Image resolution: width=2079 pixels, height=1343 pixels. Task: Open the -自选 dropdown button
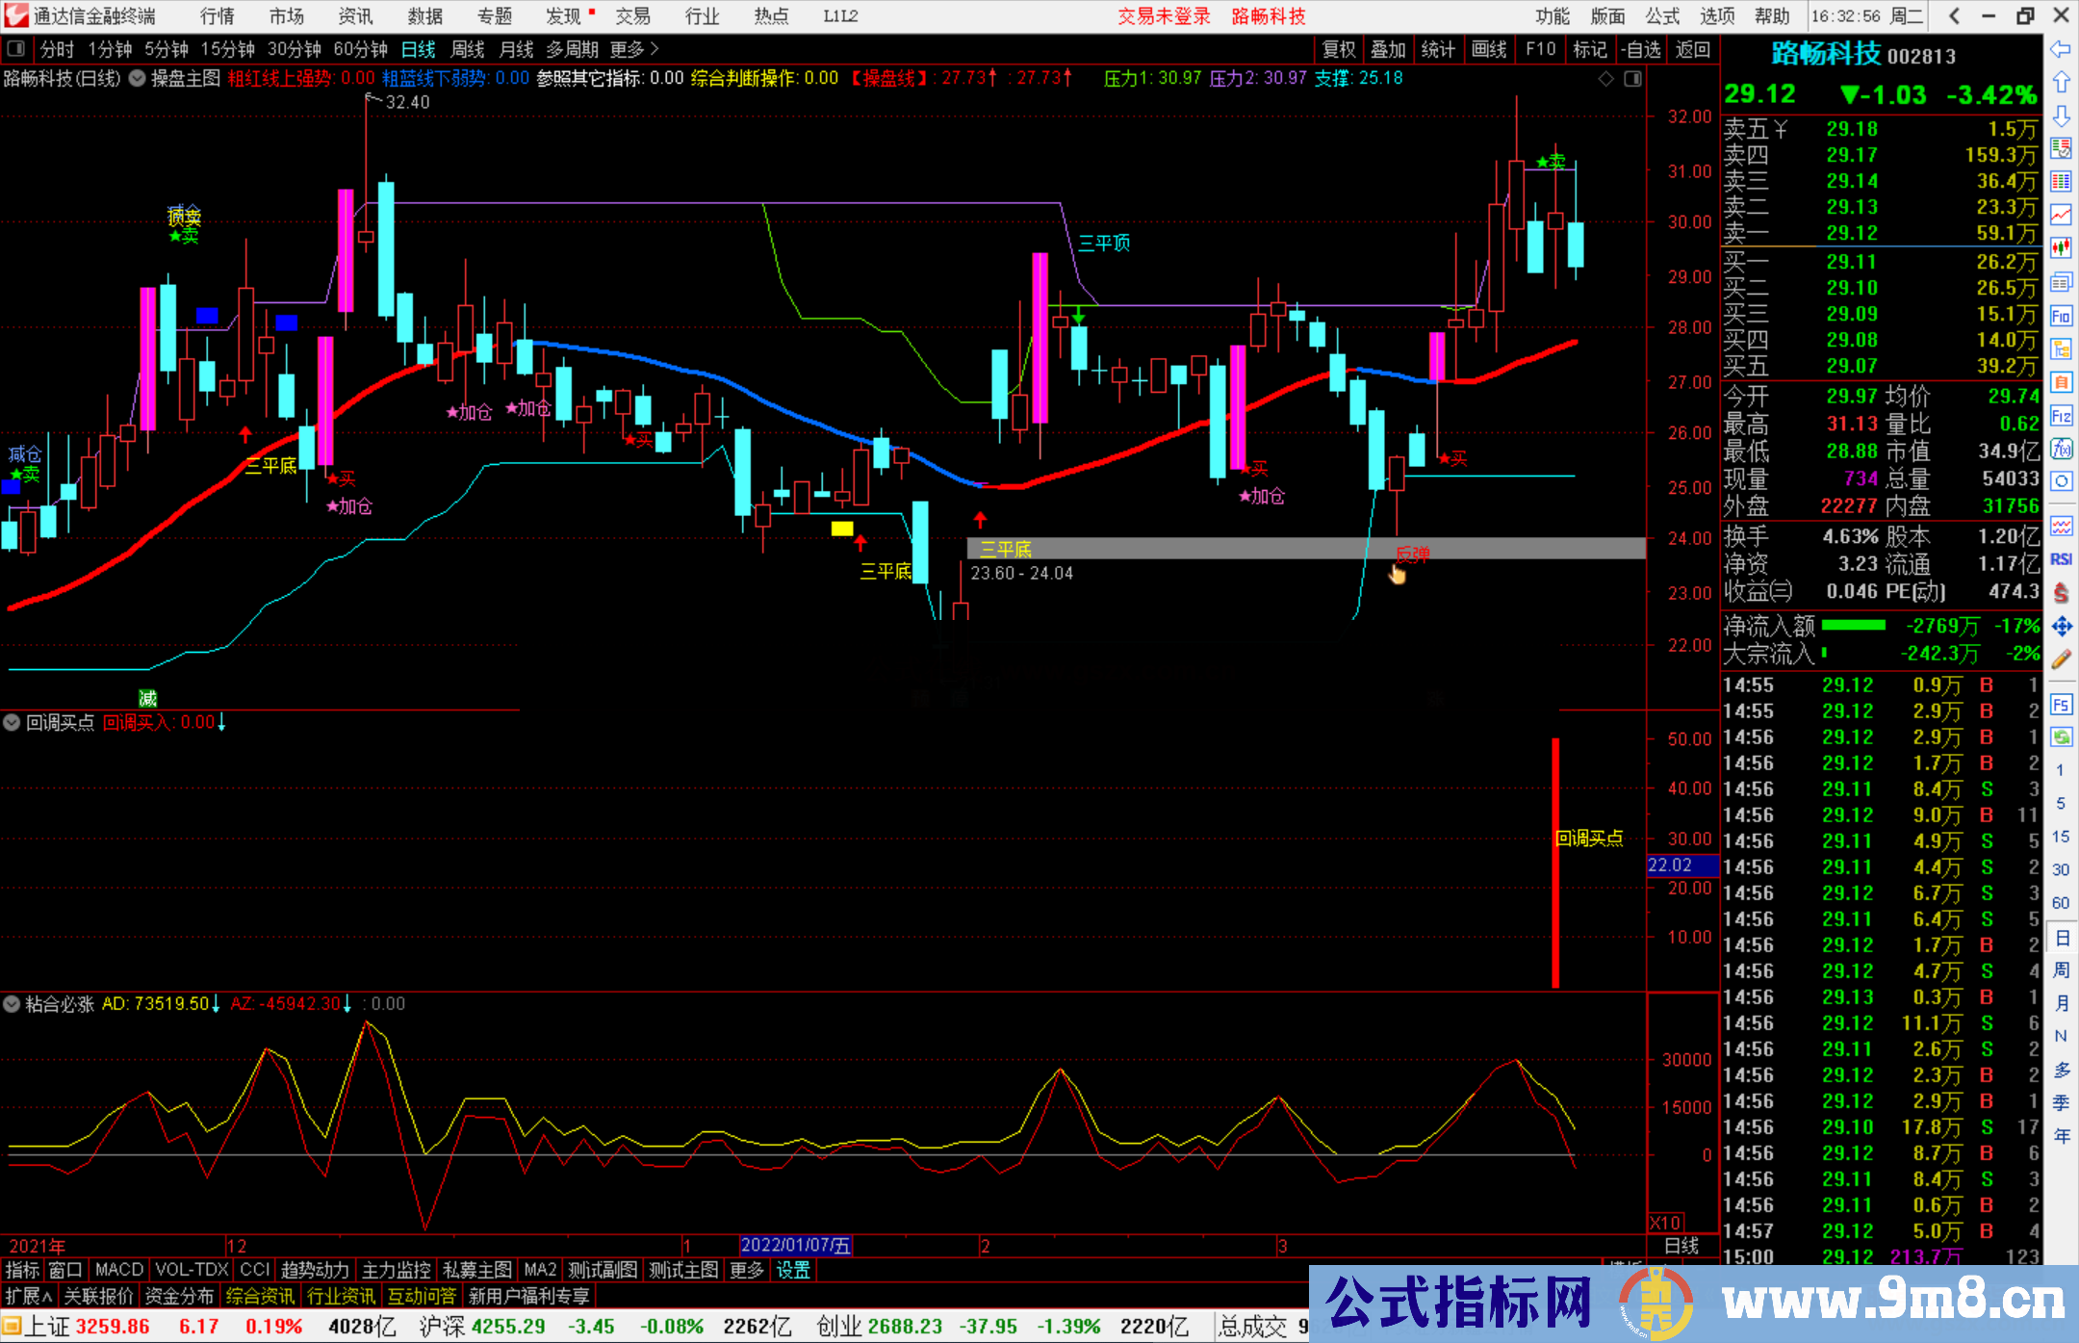pyautogui.click(x=1639, y=49)
